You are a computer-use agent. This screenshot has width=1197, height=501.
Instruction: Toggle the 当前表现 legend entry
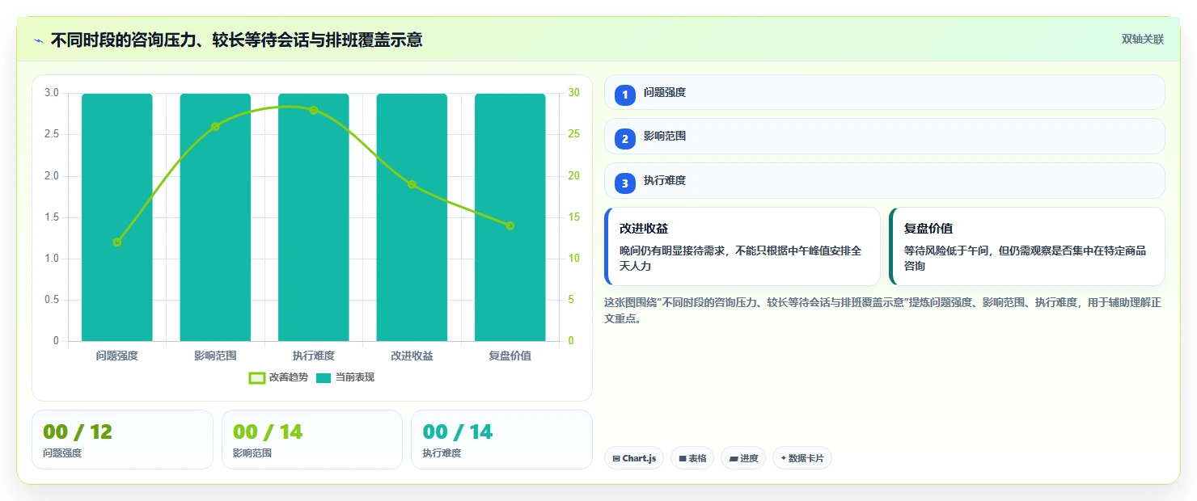click(x=345, y=377)
